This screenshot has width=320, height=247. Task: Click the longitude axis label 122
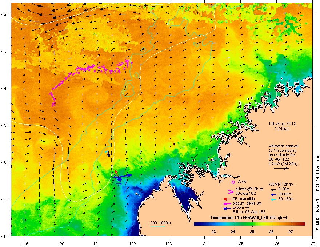tap(133, 244)
